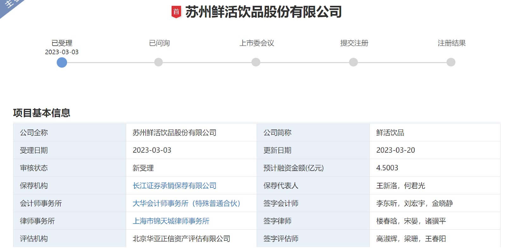The width and height of the screenshot is (506, 248).
Task: Click the 审核状态 value 新受理
Action: (x=143, y=168)
